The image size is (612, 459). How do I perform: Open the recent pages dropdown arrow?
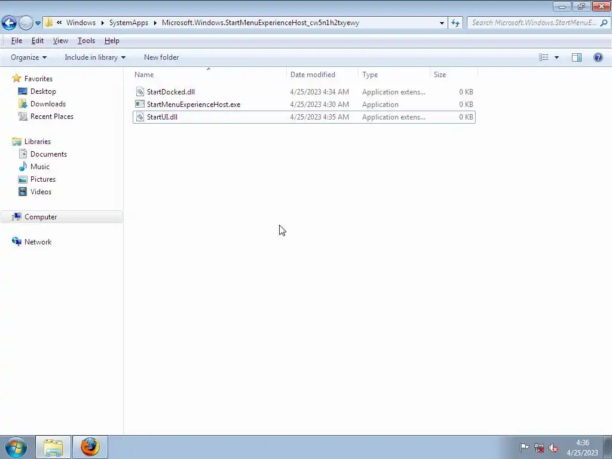[x=38, y=23]
